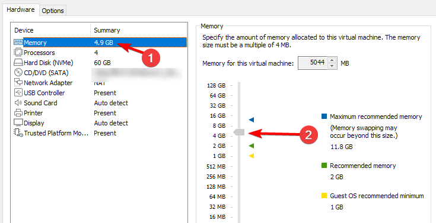
Task: Click the Memory device icon
Action: point(18,43)
